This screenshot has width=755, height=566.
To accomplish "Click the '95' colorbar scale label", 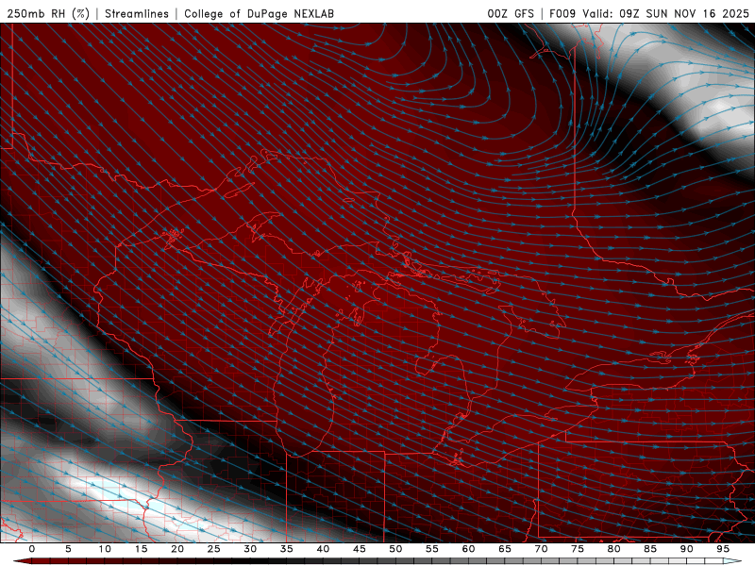I will tap(723, 549).
